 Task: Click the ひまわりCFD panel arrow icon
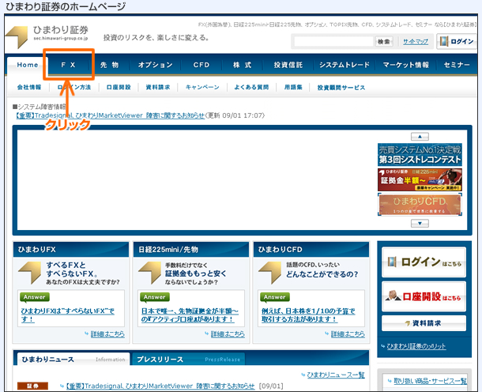(270, 272)
